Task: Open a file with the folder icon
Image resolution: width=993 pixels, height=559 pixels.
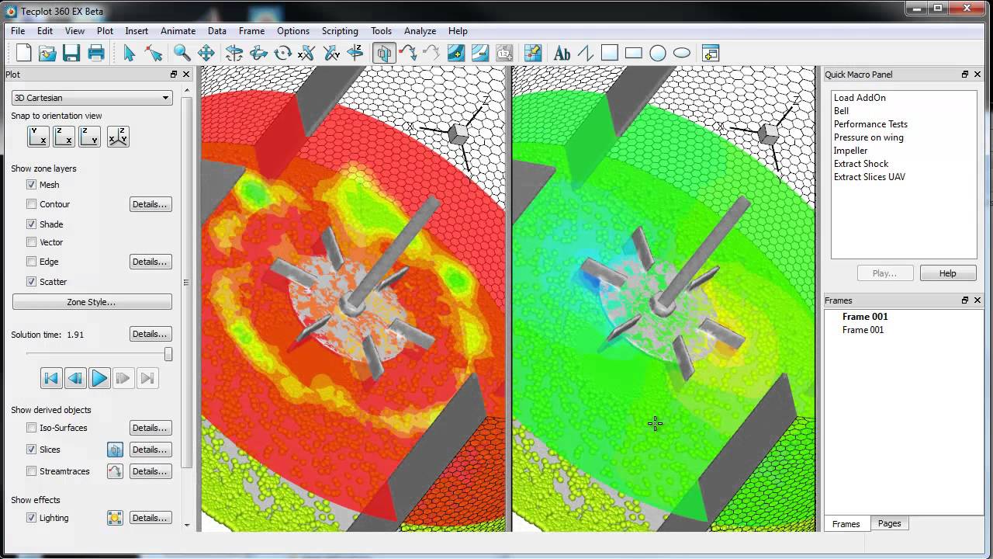Action: click(47, 53)
